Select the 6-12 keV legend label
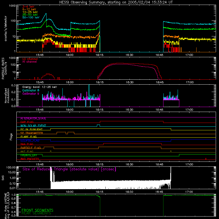The height and width of the screenshot is (219, 219). pos(29,9)
